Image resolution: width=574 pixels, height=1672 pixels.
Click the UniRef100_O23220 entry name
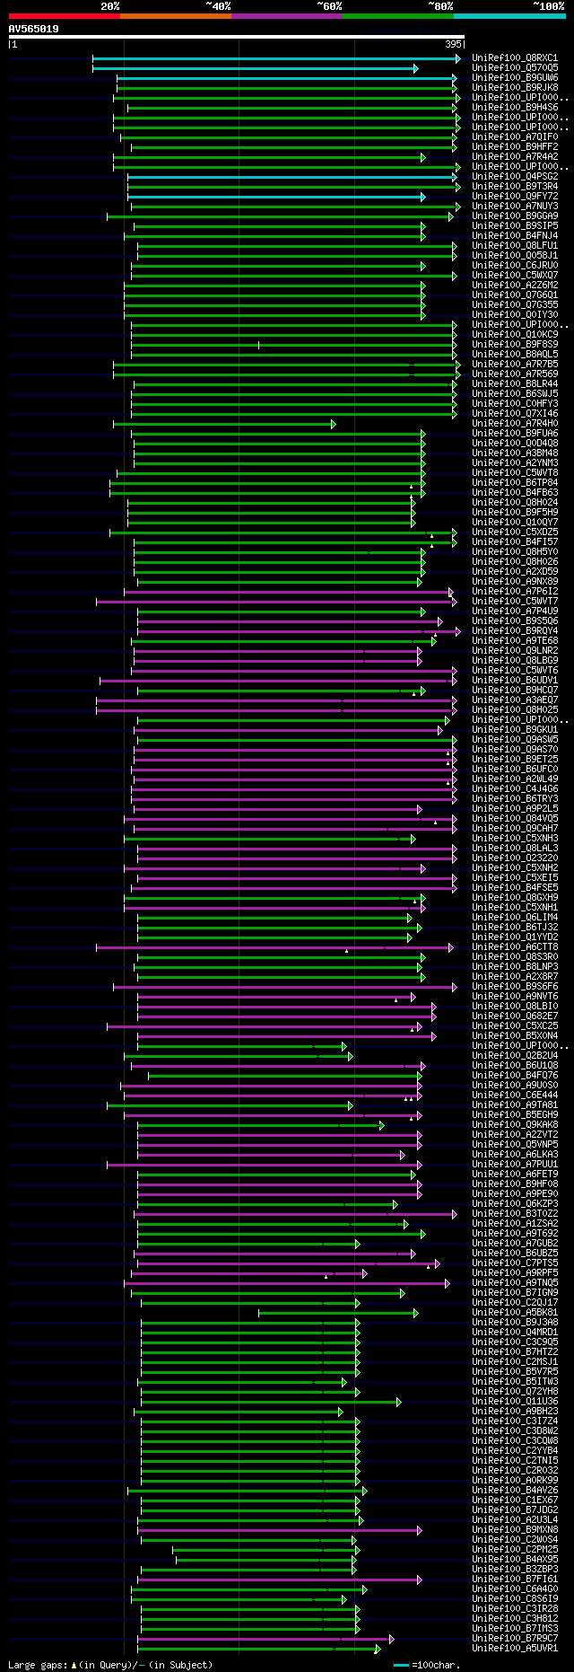coord(515,858)
